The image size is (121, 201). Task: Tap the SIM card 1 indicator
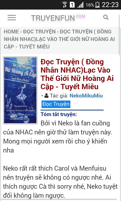72,5
